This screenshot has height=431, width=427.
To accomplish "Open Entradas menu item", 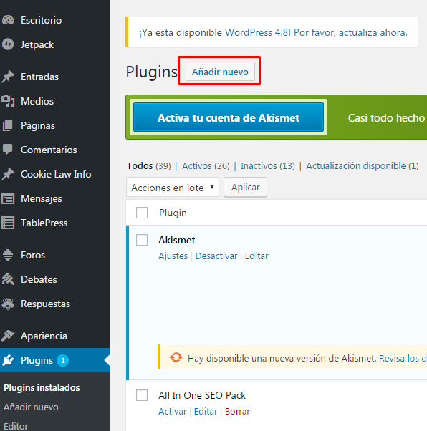I will (x=40, y=77).
